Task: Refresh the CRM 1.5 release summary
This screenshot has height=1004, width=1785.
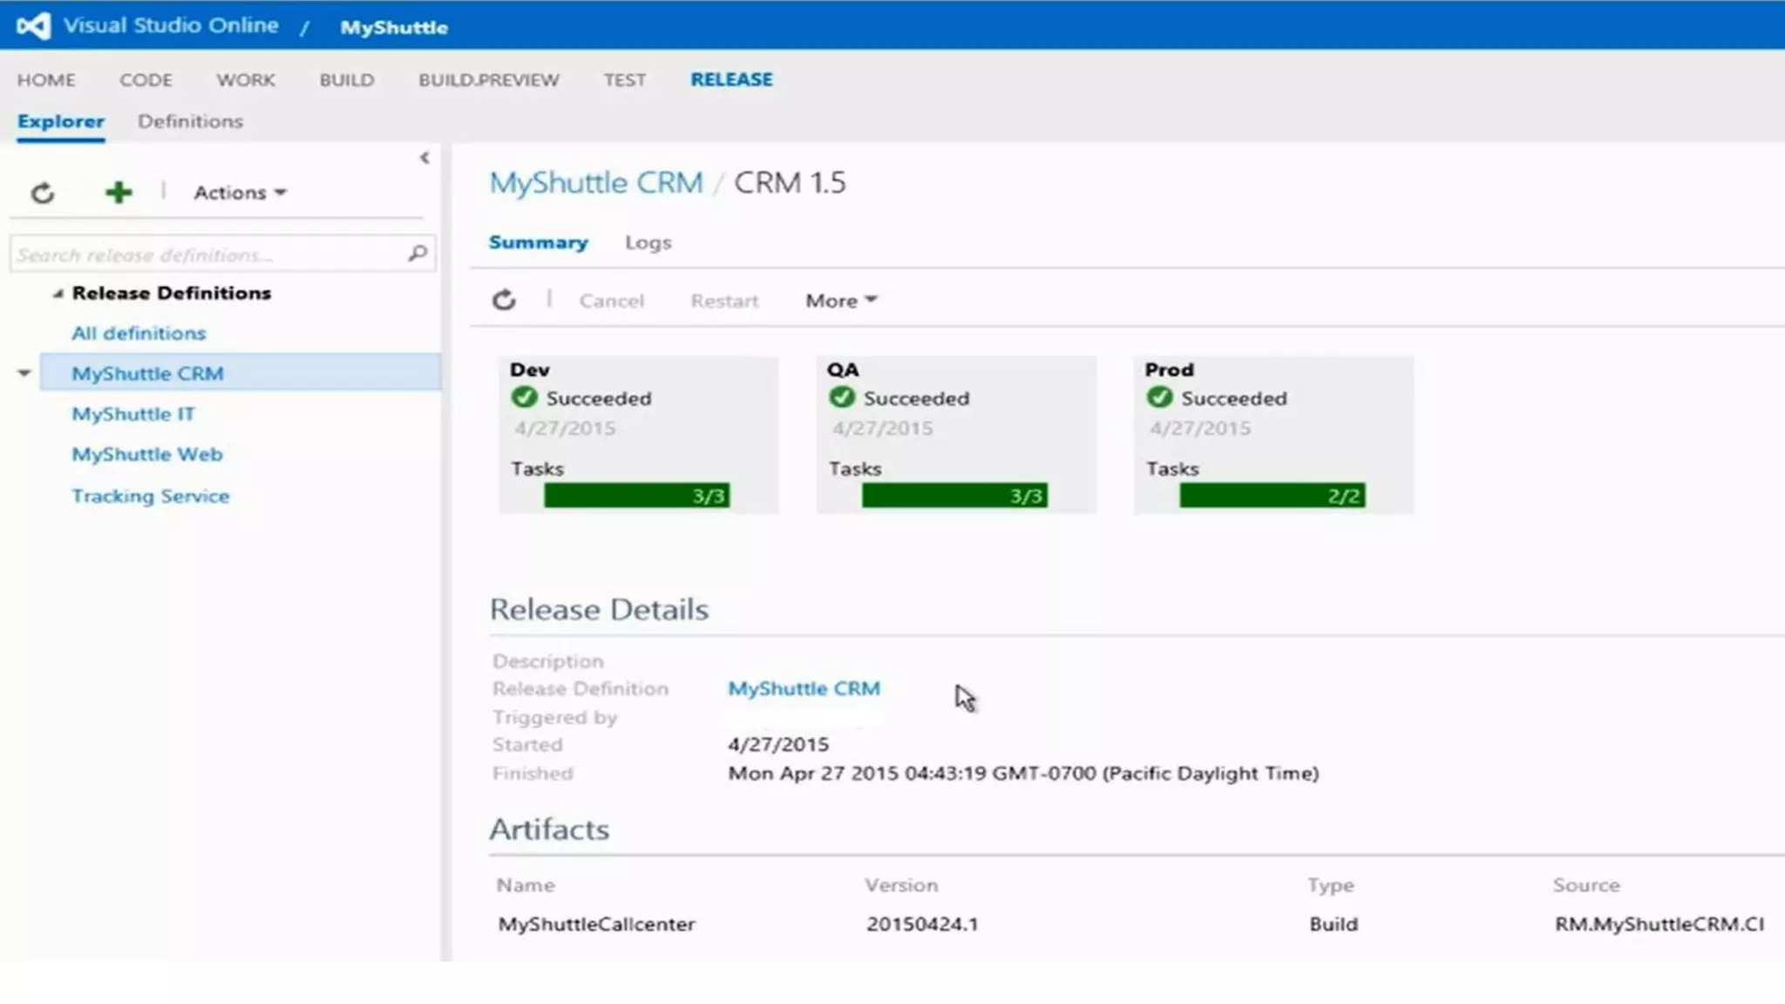Action: click(x=504, y=301)
